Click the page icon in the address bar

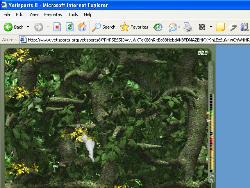pos(23,40)
